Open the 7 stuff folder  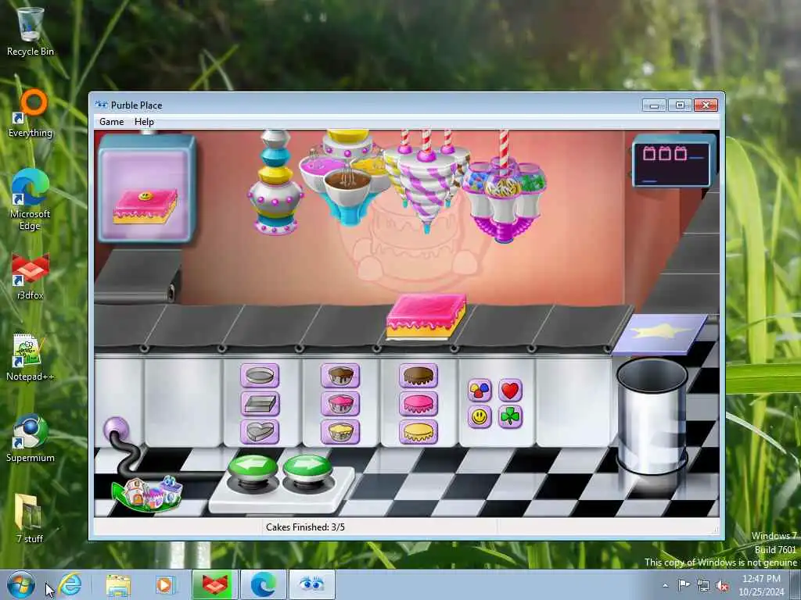(30, 519)
